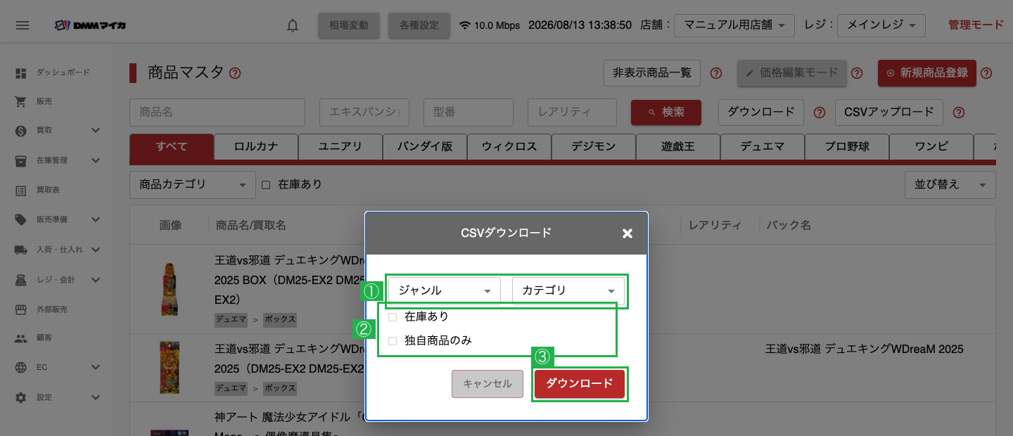Viewport: 1013px width, 436px height.
Task: Open the 顧客 customers icon
Action: (21, 338)
